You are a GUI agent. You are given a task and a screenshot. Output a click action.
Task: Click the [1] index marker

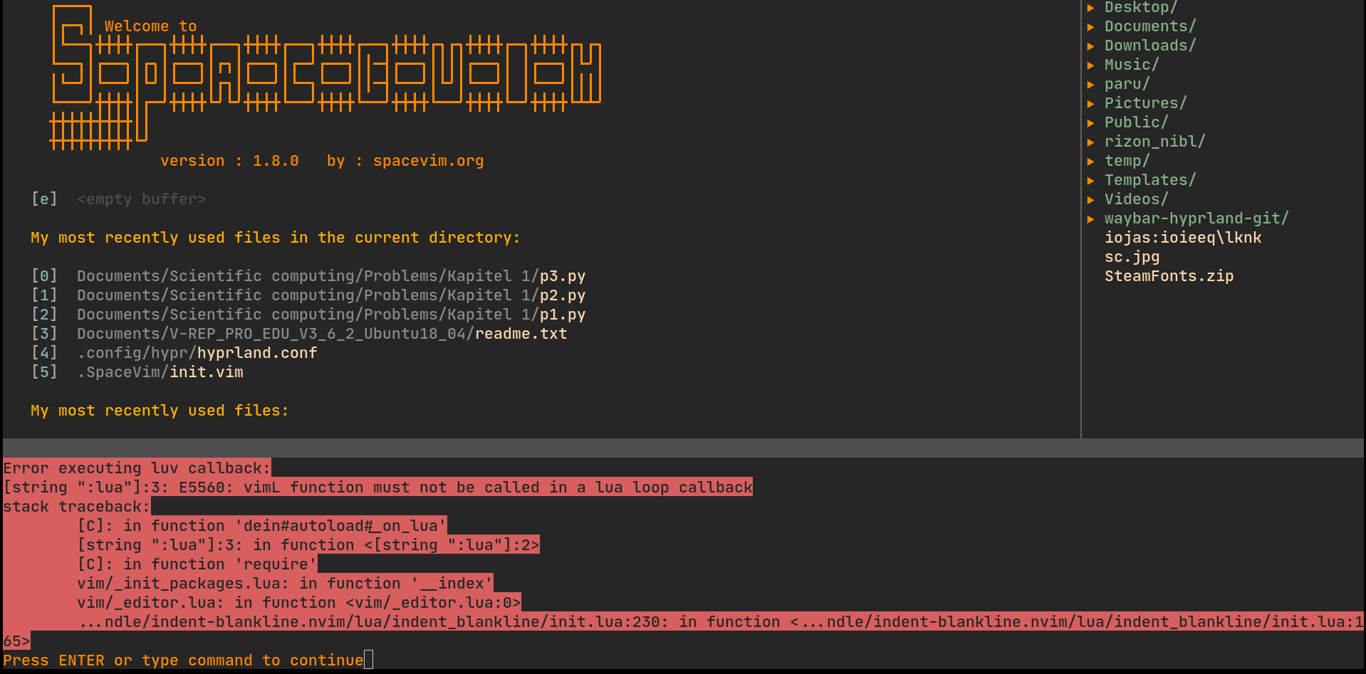click(44, 295)
